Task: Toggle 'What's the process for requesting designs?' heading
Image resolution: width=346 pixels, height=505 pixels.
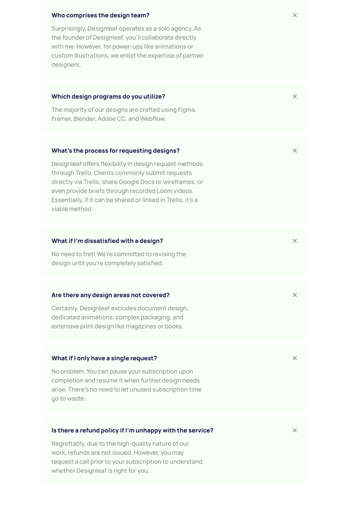Action: coord(115,151)
